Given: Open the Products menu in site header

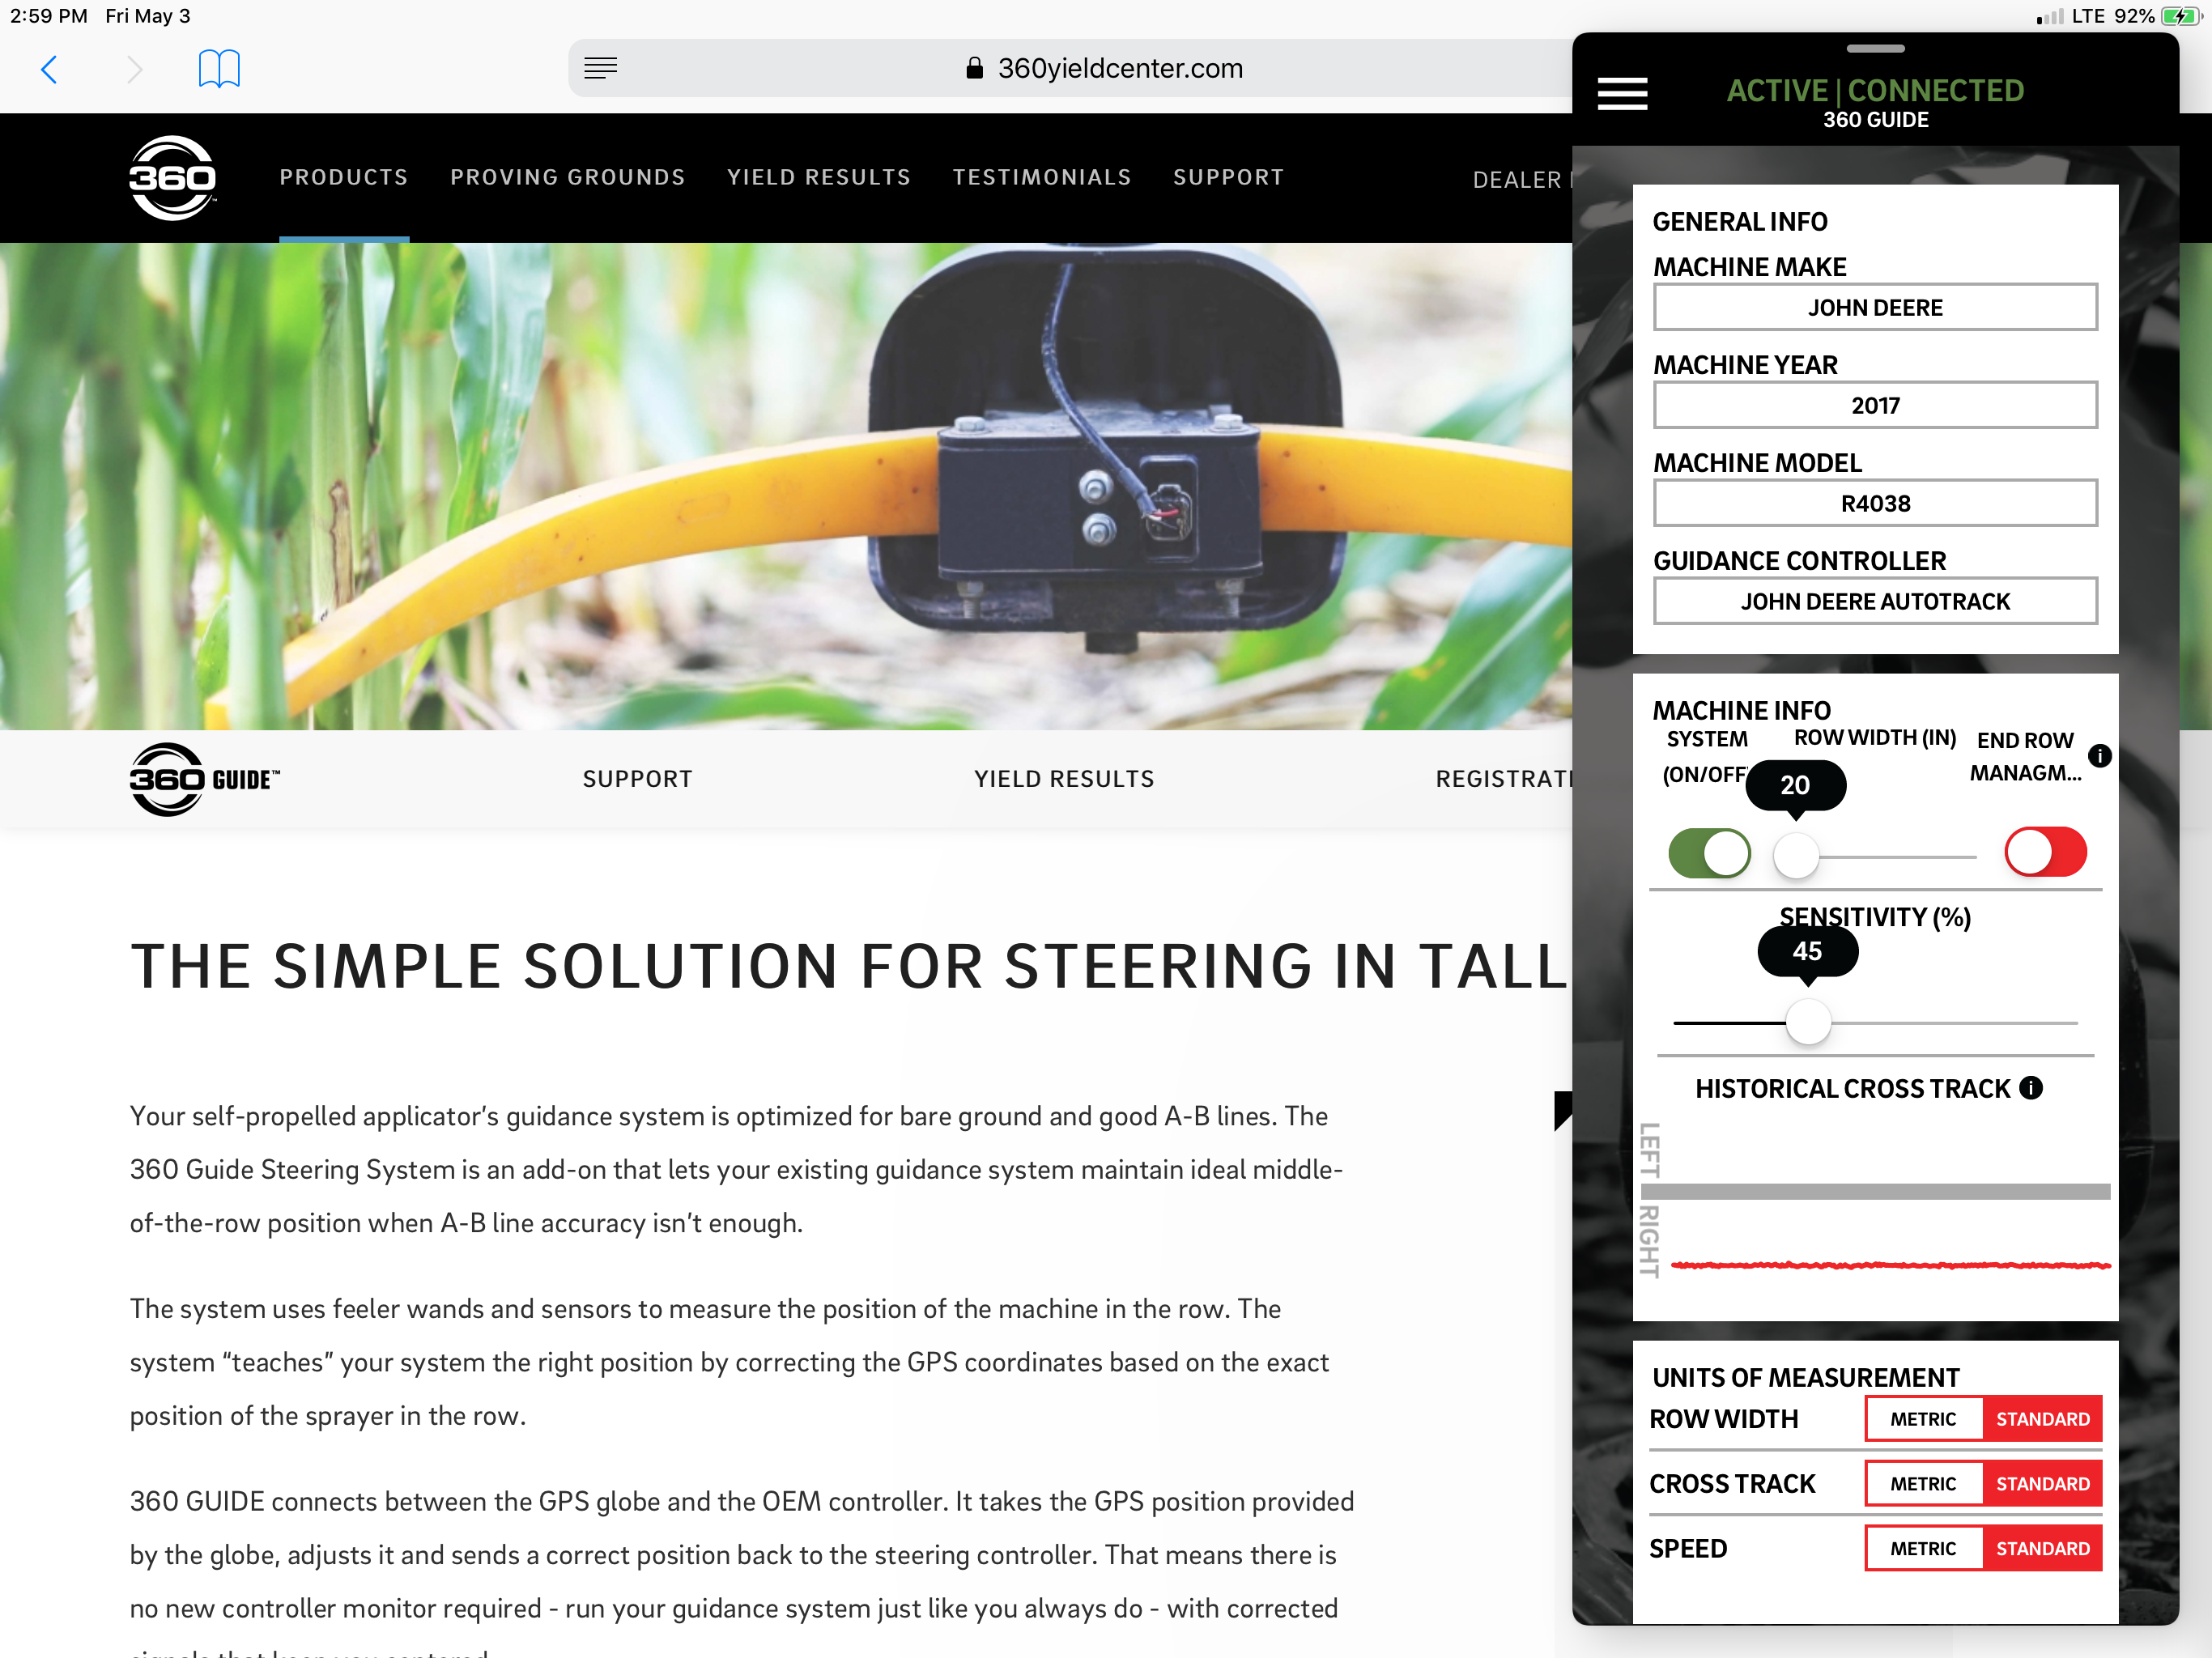Looking at the screenshot, I should coord(344,178).
